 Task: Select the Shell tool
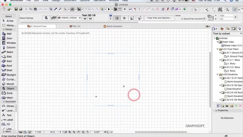(7, 70)
